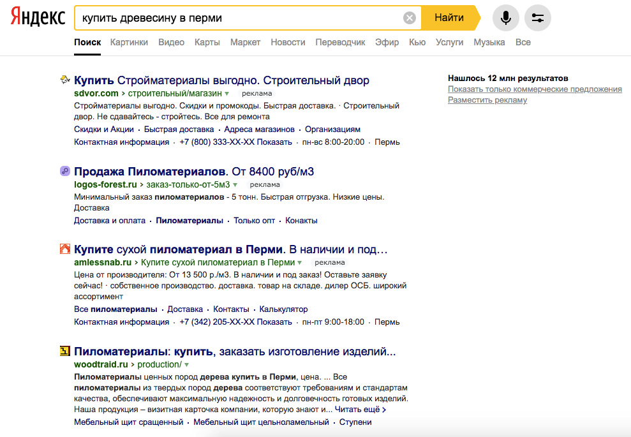Image resolution: width=631 pixels, height=437 pixels.
Task: Open 'Продажа Пиломатериалов' result title
Action: 193,172
